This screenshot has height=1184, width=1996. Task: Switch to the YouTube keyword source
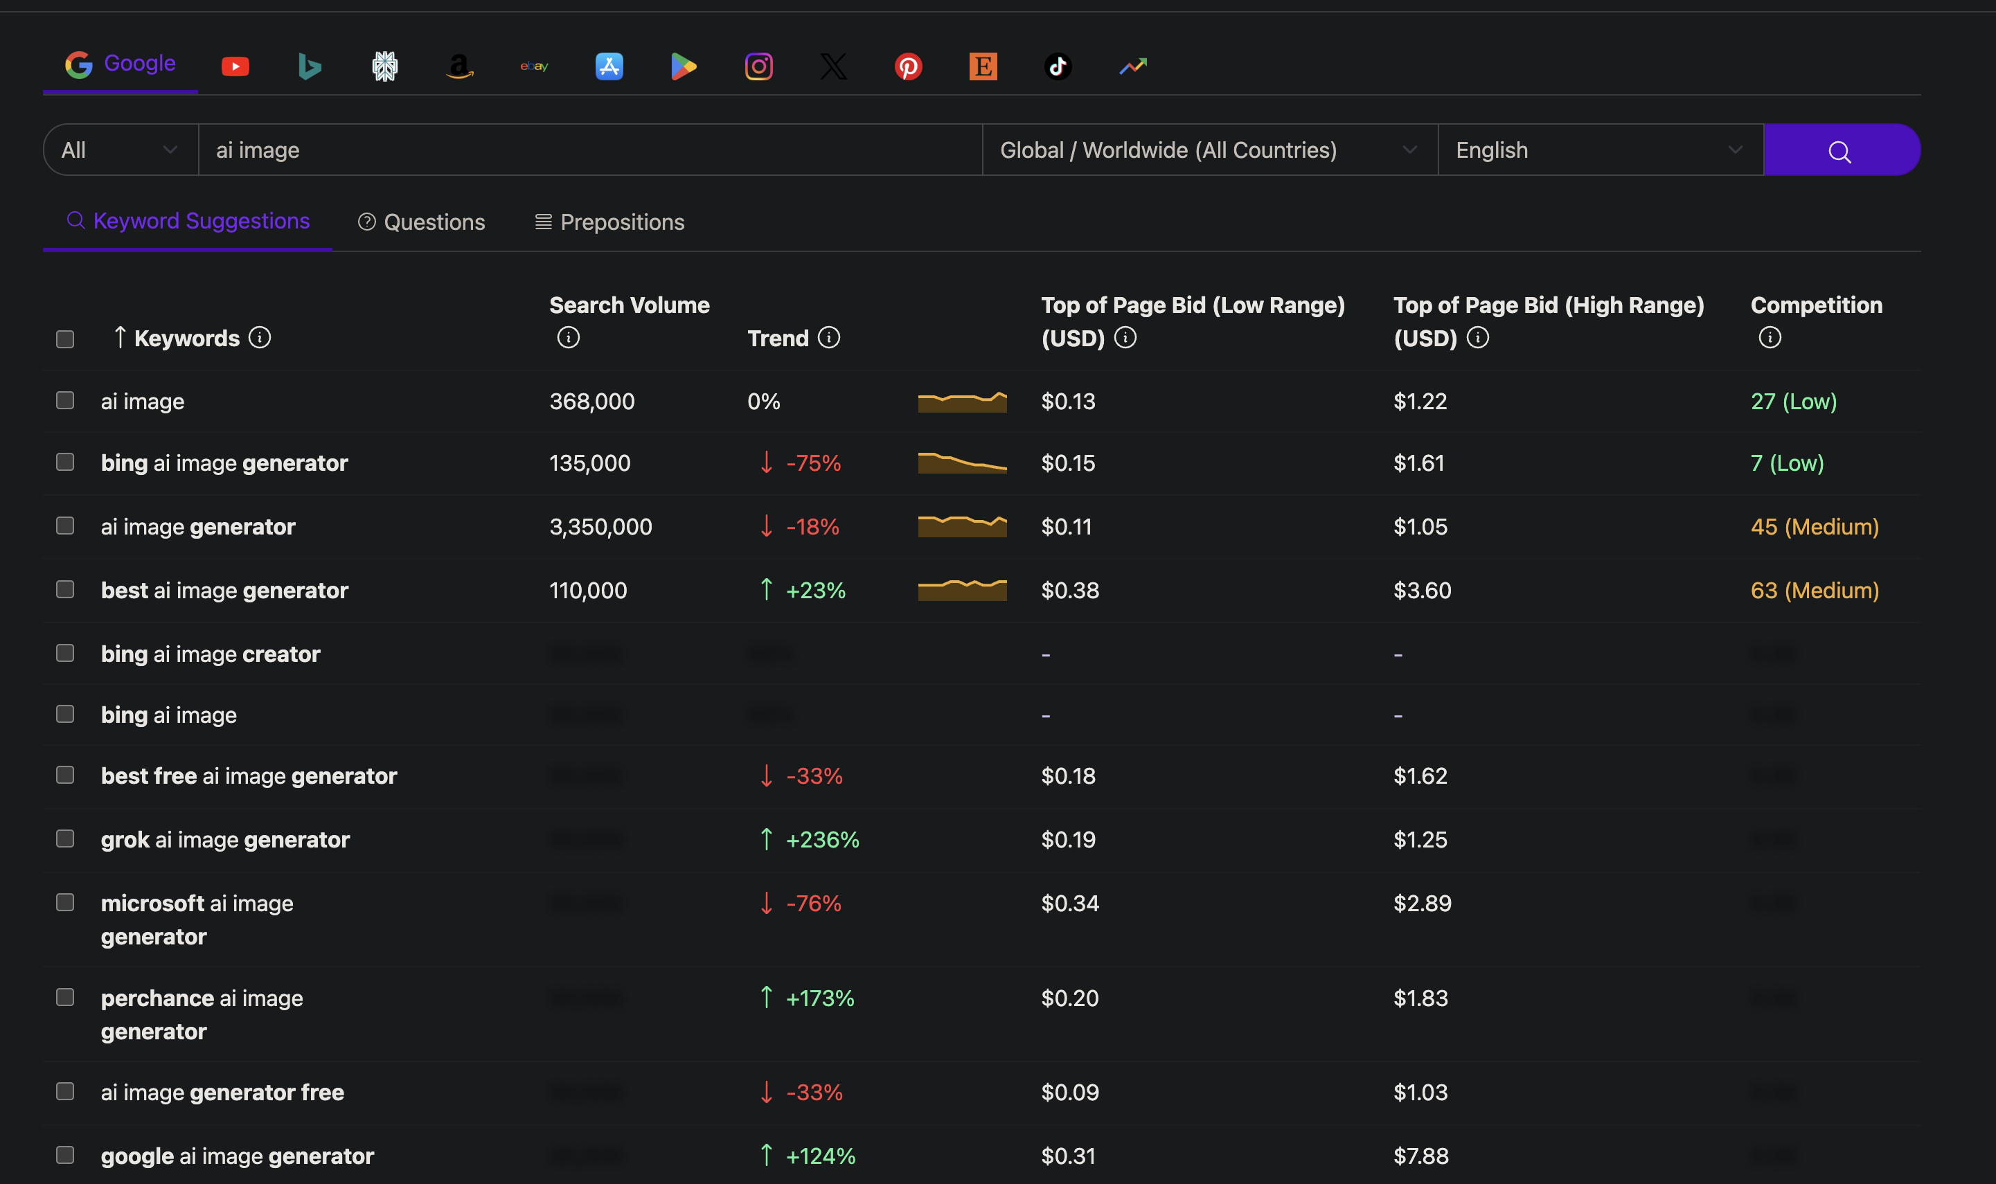tap(235, 66)
